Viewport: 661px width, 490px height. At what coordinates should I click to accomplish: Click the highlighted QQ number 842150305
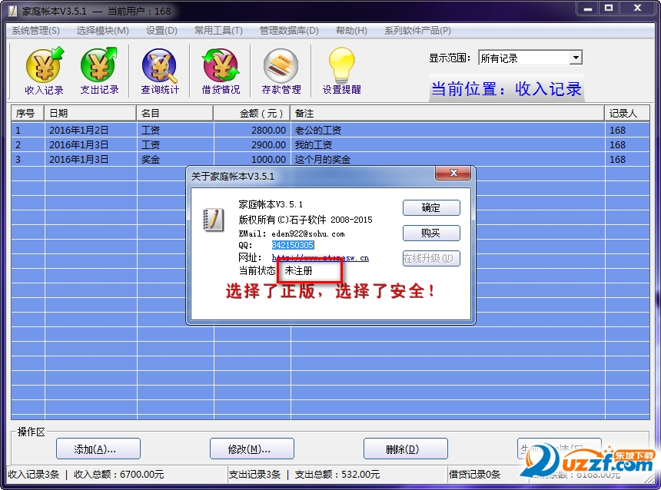click(x=293, y=245)
